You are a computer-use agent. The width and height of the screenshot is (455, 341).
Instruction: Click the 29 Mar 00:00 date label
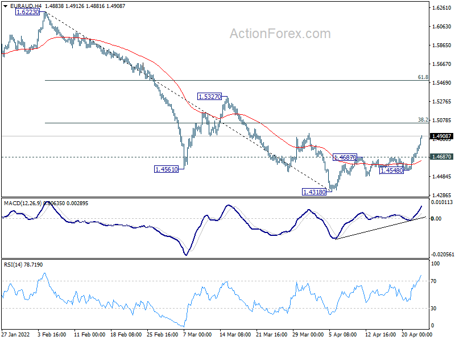point(308,334)
